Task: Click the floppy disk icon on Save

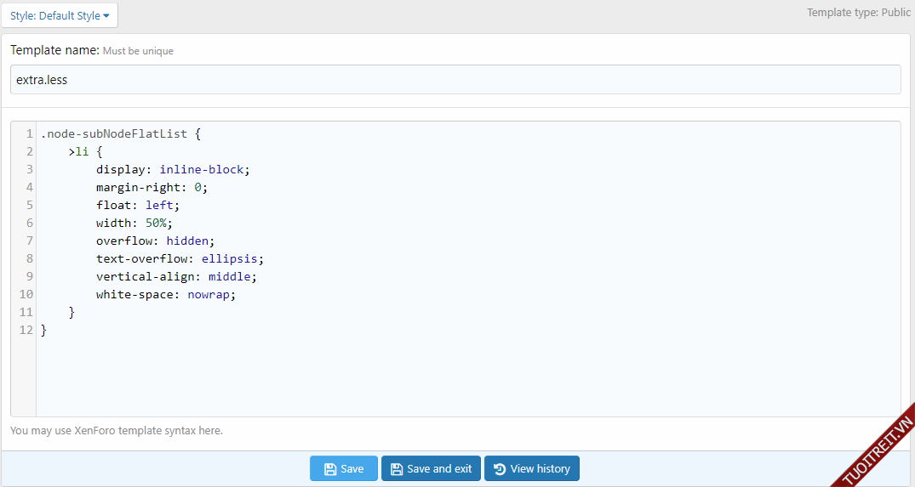Action: 329,469
